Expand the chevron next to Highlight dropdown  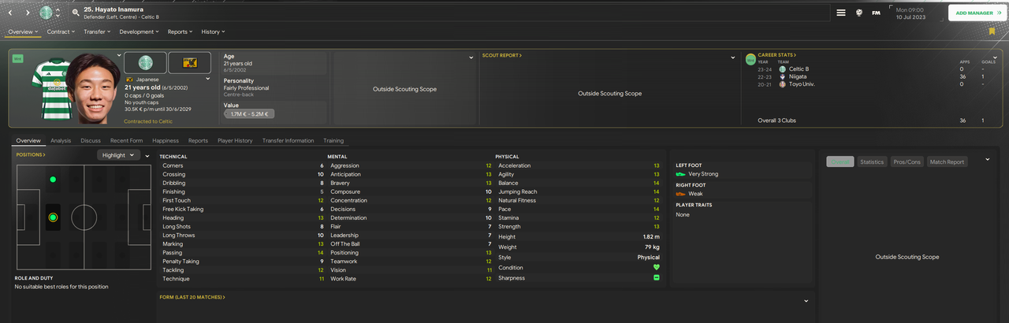[x=147, y=155]
